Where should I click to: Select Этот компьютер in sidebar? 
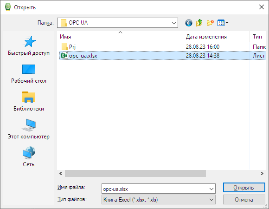(x=29, y=130)
